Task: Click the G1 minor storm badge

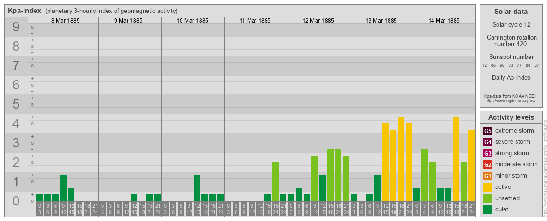Action: tap(487, 176)
